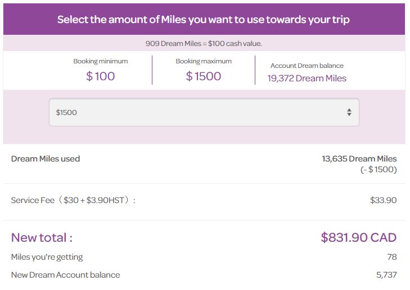This screenshot has width=410, height=290.
Task: Click the $33.90 service fee amount
Action: point(383,200)
